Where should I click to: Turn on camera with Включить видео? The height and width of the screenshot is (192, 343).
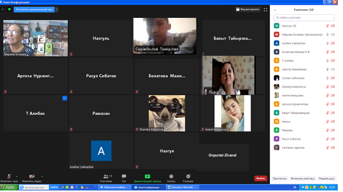pyautogui.click(x=32, y=178)
